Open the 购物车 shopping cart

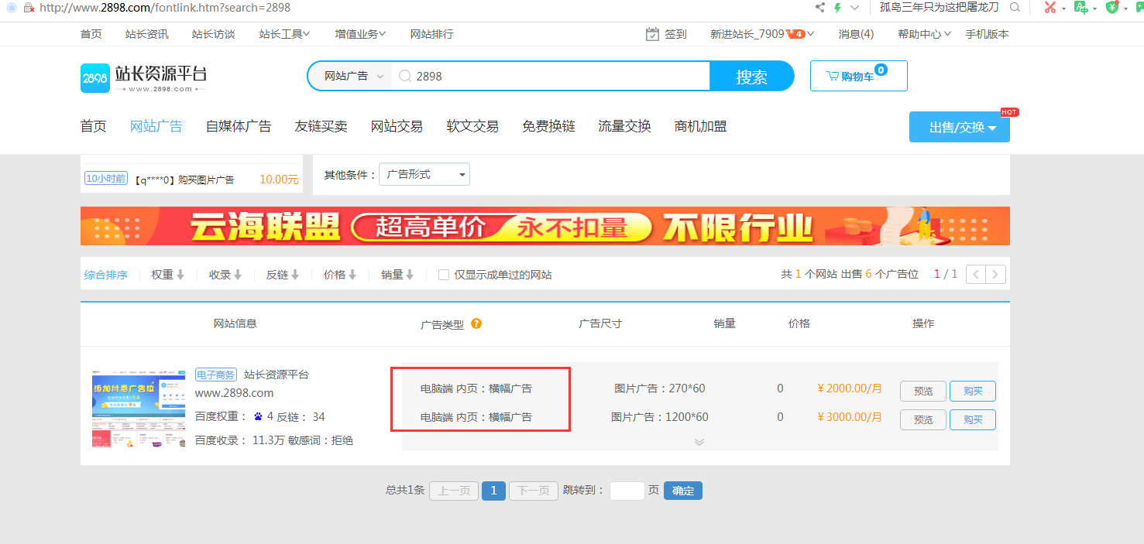click(858, 75)
